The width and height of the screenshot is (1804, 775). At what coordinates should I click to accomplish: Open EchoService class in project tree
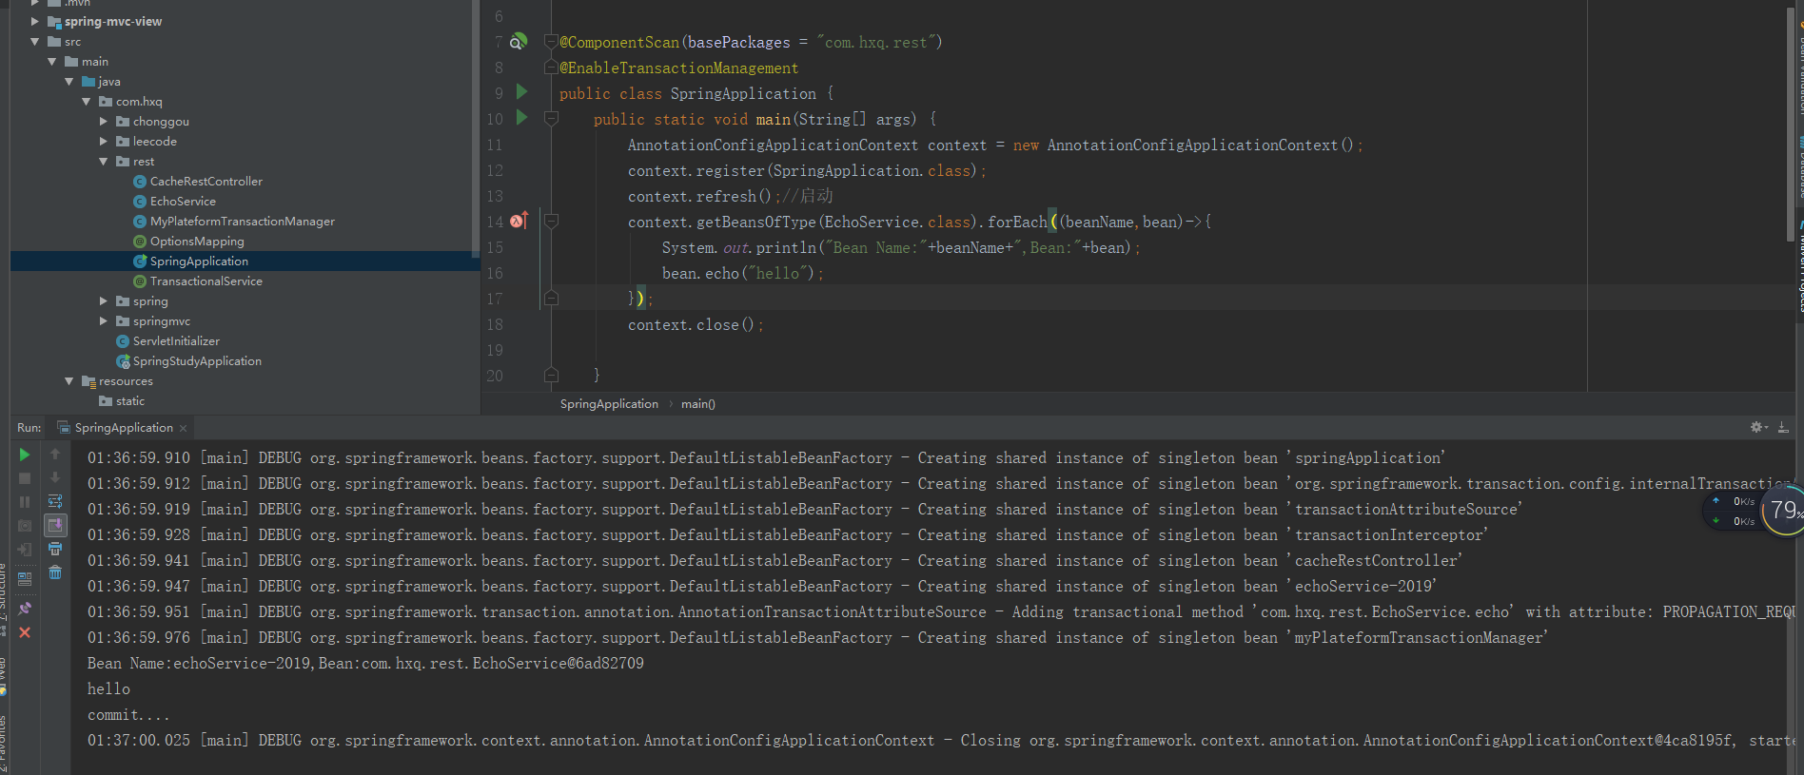tap(174, 201)
